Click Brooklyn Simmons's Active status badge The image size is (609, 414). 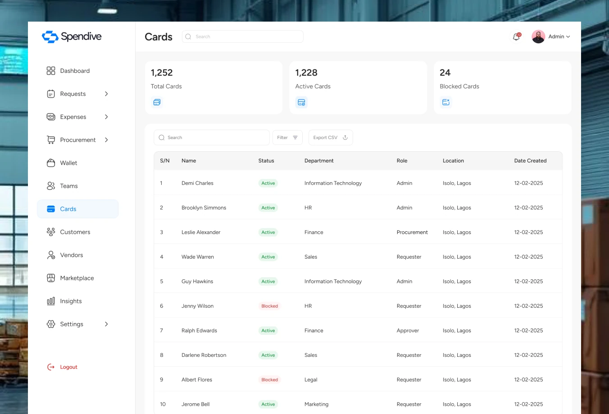[x=268, y=208]
